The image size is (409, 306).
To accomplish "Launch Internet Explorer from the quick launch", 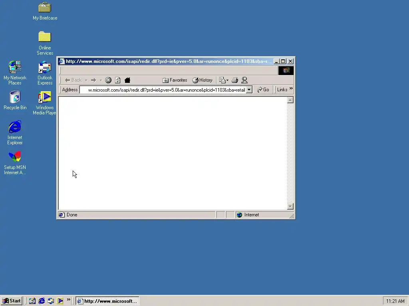I will (x=42, y=301).
